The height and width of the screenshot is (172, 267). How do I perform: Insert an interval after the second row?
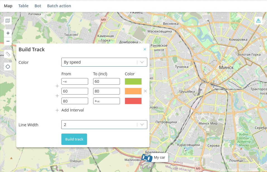coord(57,96)
